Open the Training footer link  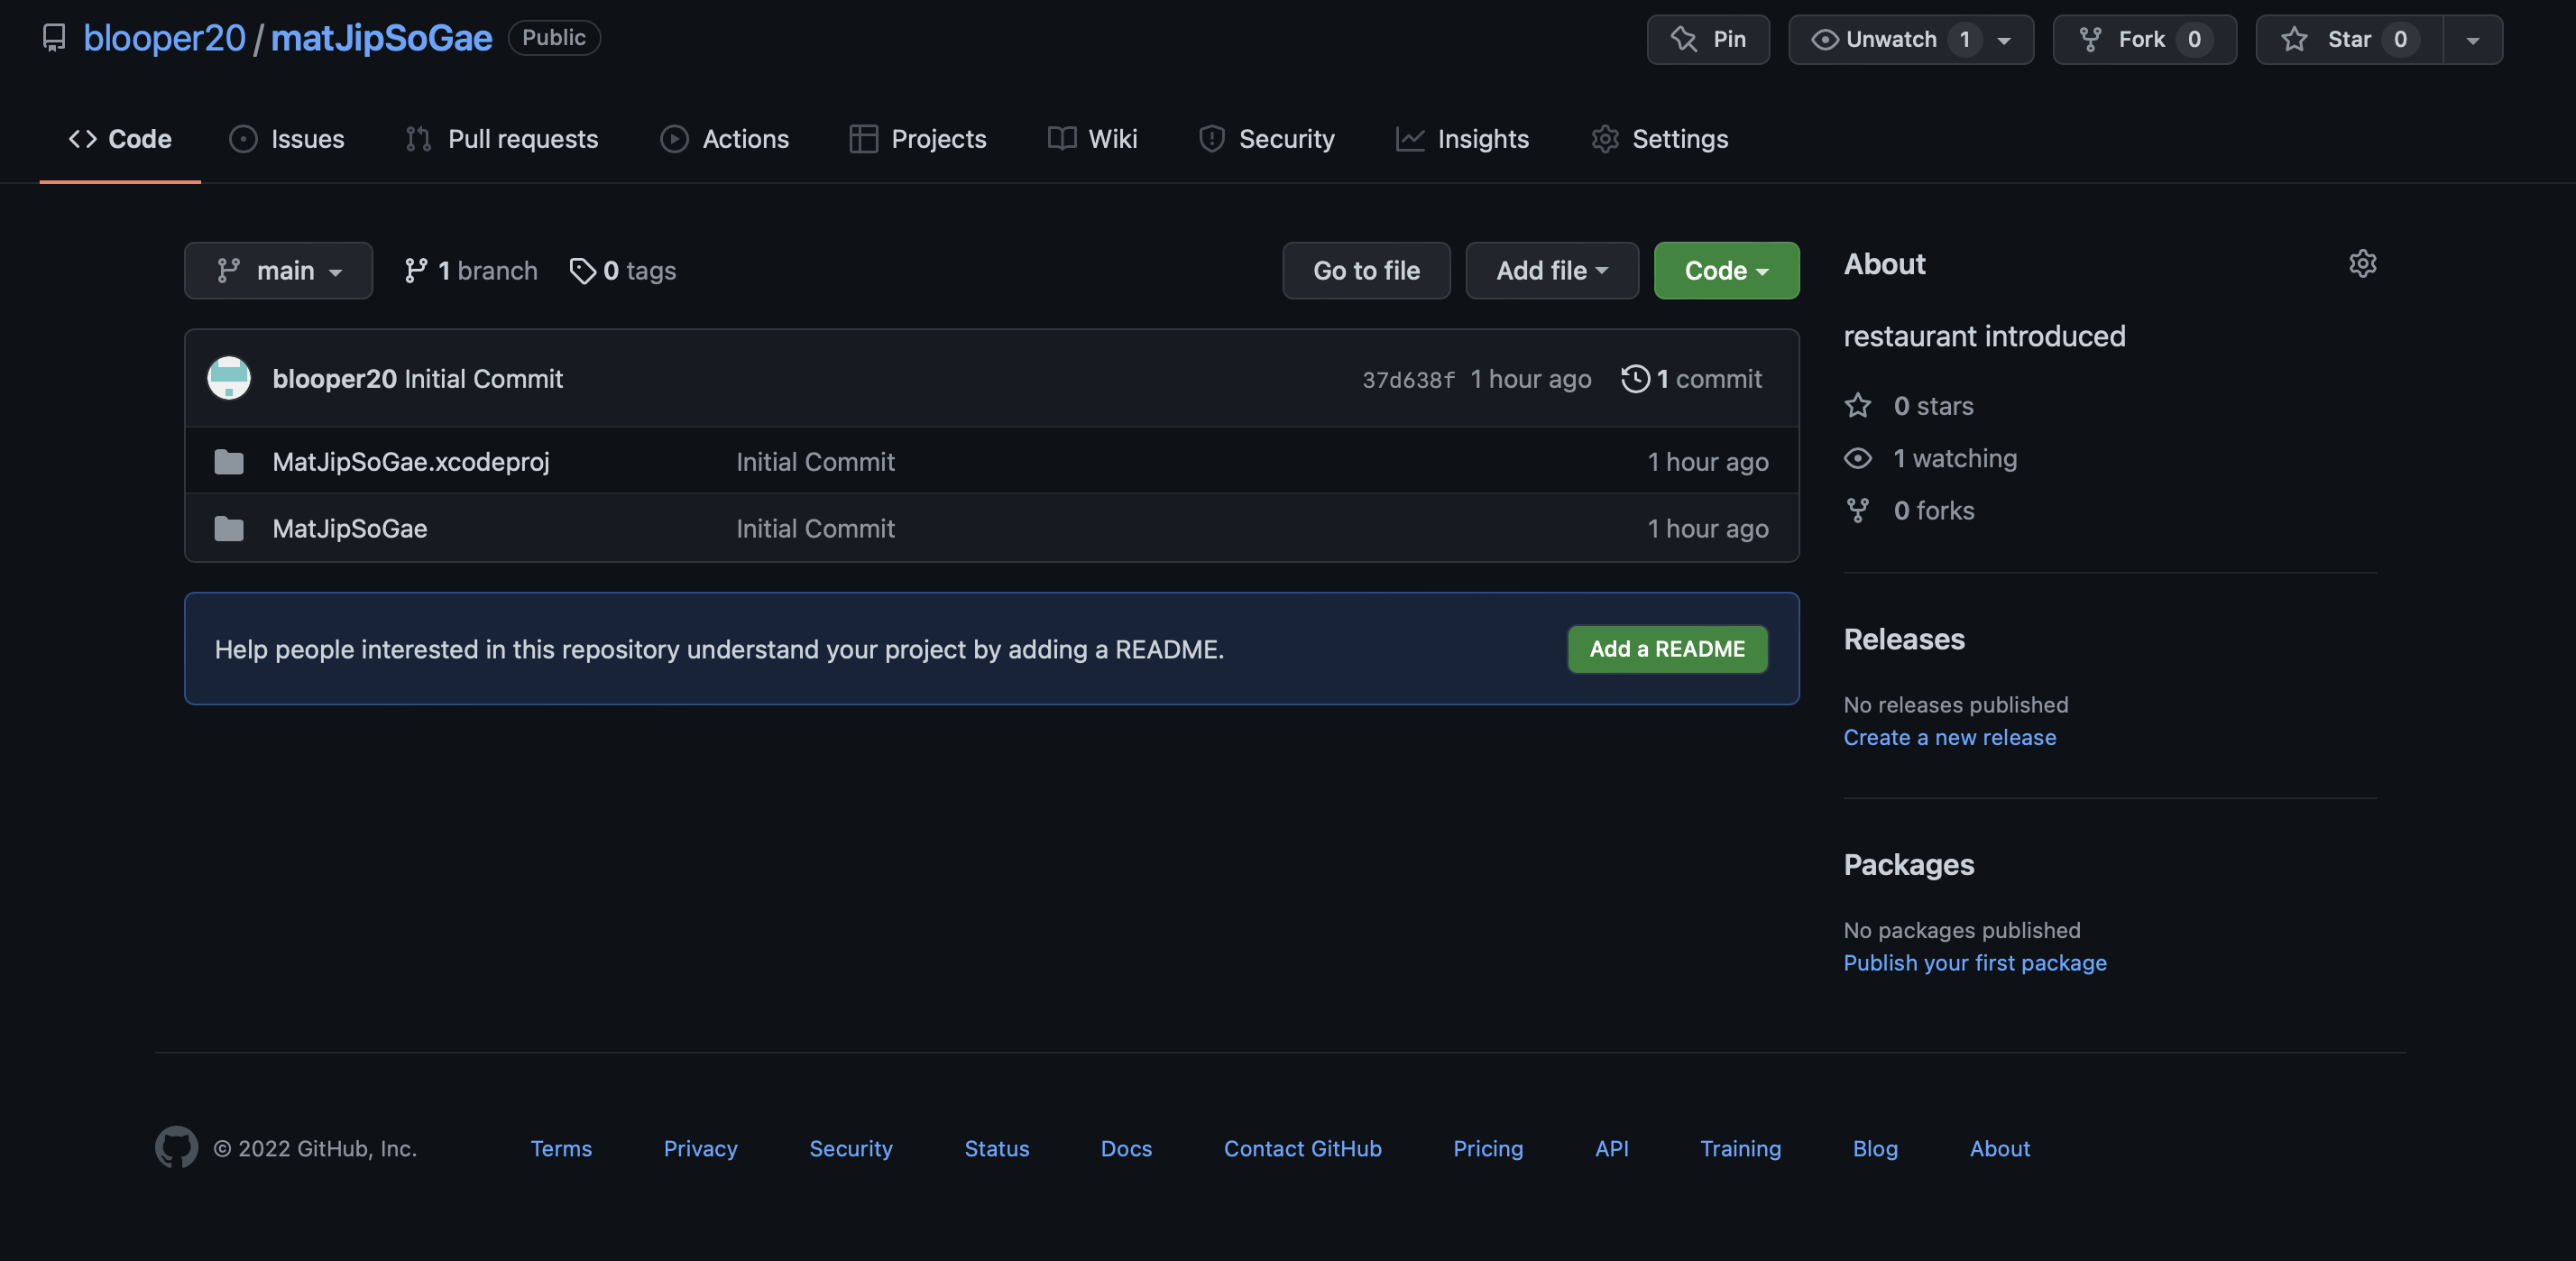pyautogui.click(x=1740, y=1149)
